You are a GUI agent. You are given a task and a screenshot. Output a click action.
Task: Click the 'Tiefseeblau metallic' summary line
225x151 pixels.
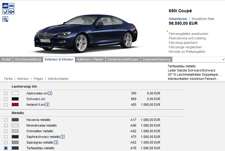(182, 66)
